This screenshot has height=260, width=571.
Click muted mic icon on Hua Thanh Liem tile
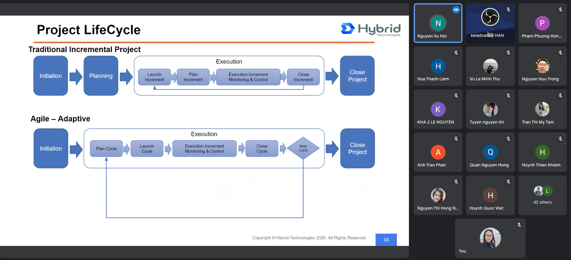tap(456, 53)
